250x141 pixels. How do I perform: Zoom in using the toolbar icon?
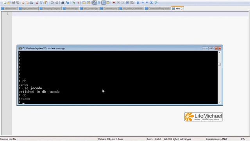click(x=73, y=3)
